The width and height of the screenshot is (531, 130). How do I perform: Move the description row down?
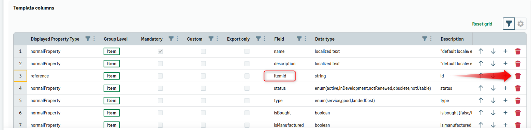point(493,63)
